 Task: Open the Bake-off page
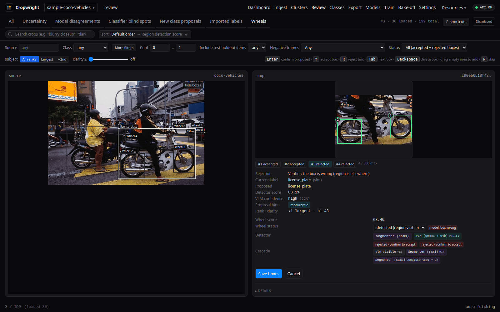coord(407,7)
